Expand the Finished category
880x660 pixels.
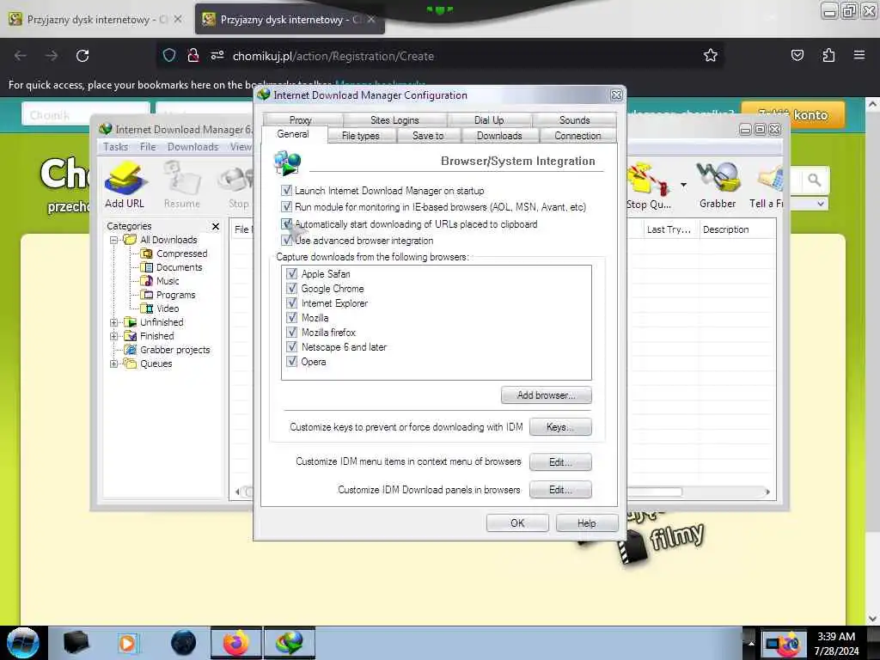[x=114, y=336]
